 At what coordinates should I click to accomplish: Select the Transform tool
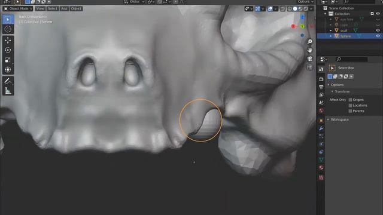pos(8,70)
